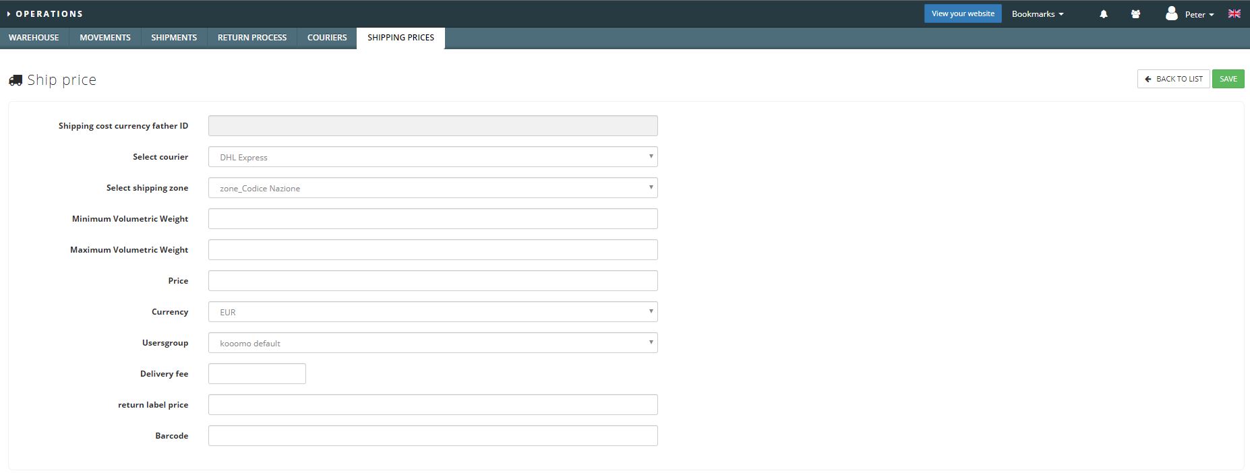Viewport: 1250px width, 473px height.
Task: Click into the Delivery fee field
Action: [x=257, y=374]
